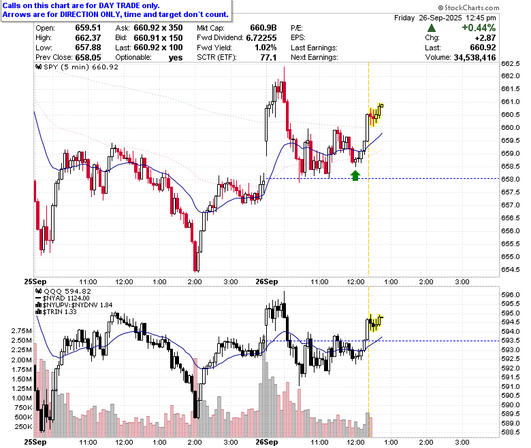531x448 pixels.
Task: Click the yellow highlighted SPY candles
Action: click(x=376, y=115)
